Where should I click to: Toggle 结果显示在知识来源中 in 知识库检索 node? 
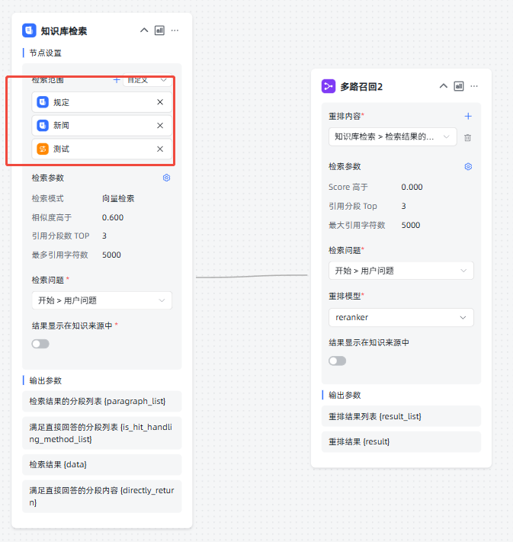click(40, 344)
